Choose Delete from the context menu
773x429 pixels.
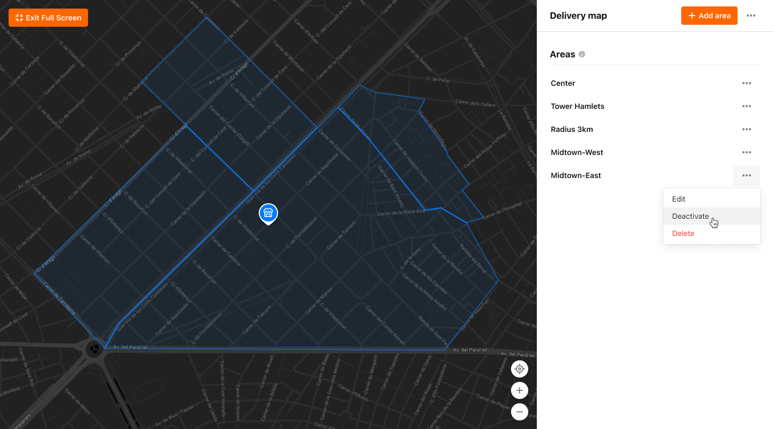coord(683,233)
